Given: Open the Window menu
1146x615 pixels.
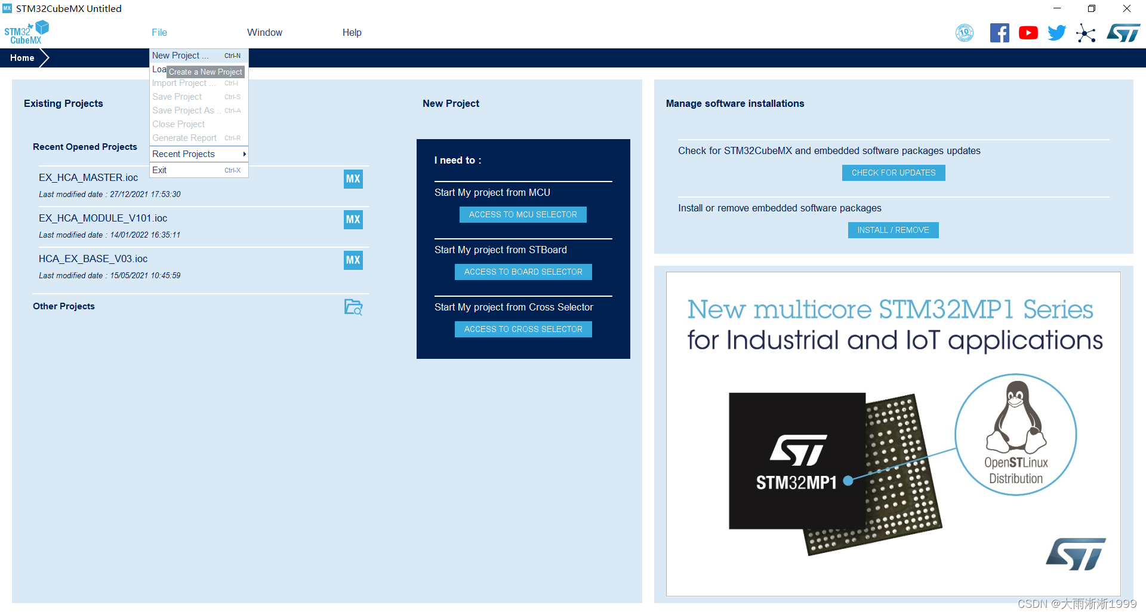Looking at the screenshot, I should coord(264,32).
